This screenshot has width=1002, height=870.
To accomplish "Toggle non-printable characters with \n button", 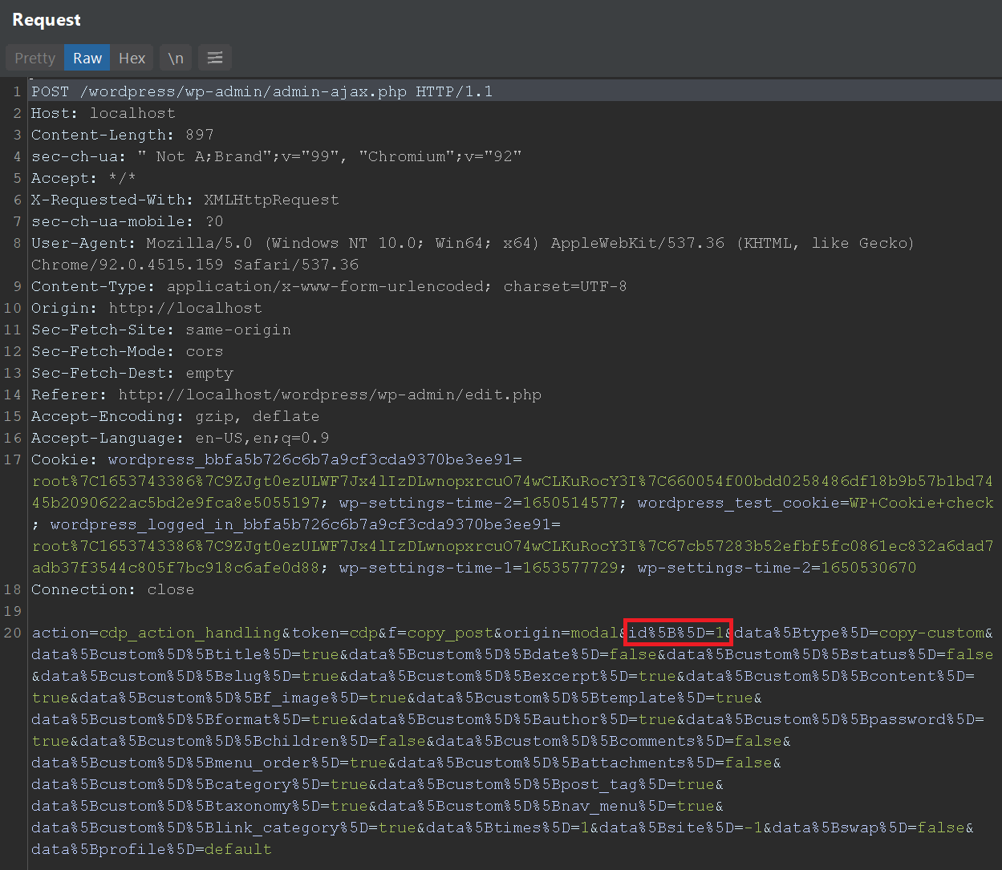I will pos(176,58).
